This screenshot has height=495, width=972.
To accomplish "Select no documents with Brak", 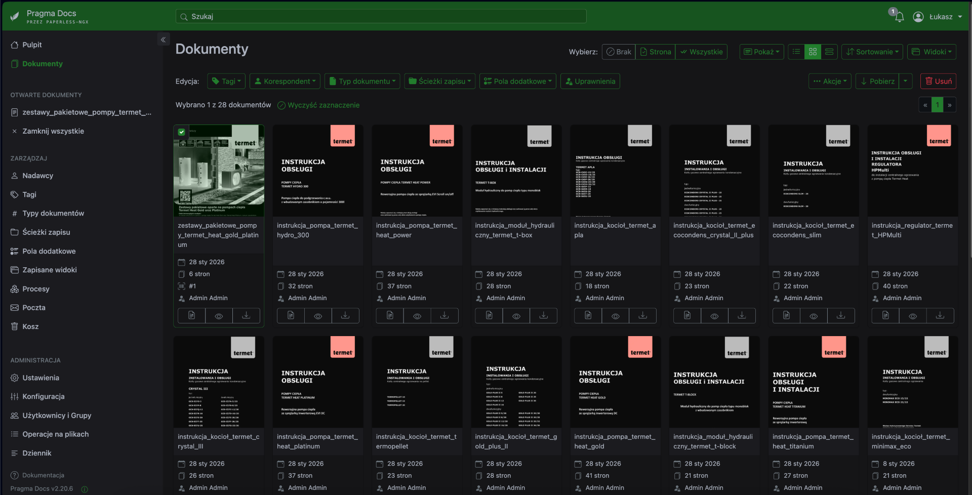I will click(x=619, y=52).
